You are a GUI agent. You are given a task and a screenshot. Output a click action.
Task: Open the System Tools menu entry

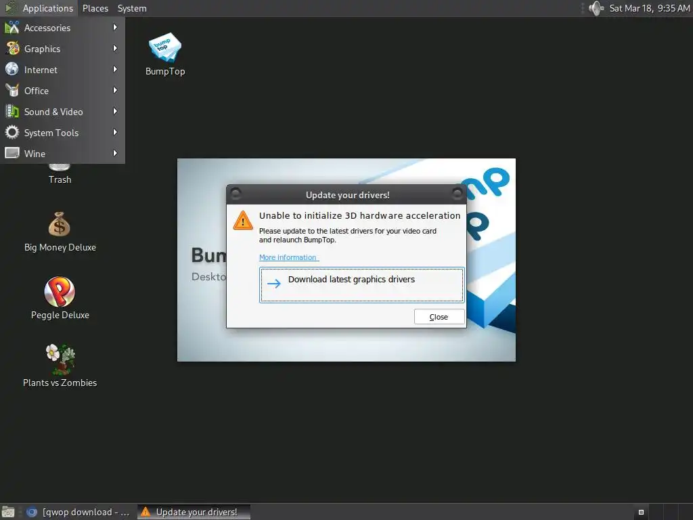point(62,132)
